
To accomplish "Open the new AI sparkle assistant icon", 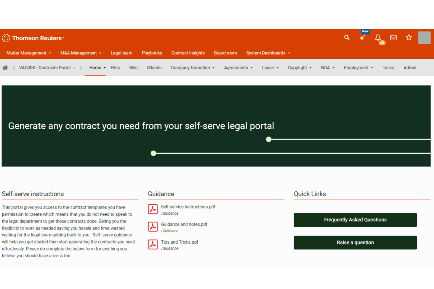I will (362, 37).
